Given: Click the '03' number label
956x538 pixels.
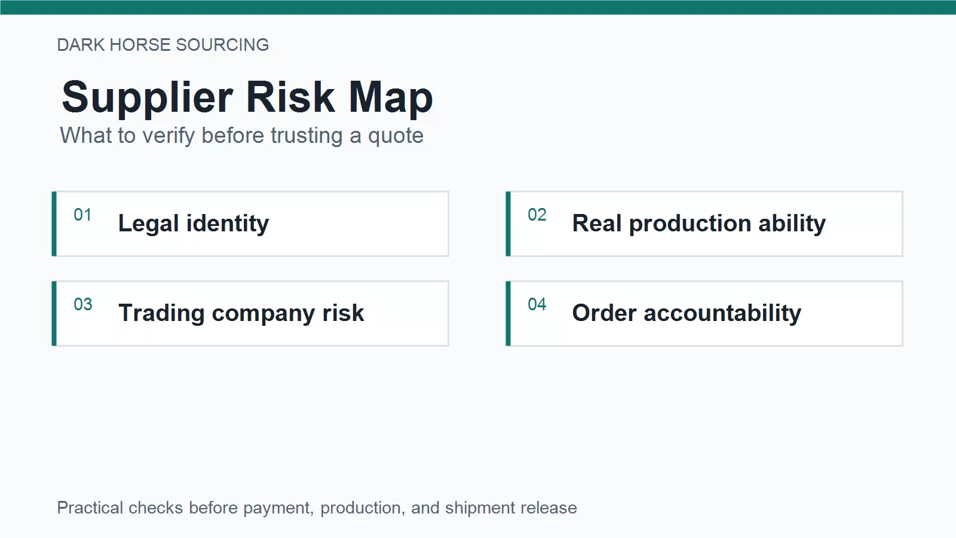Looking at the screenshot, I should click(x=83, y=305).
